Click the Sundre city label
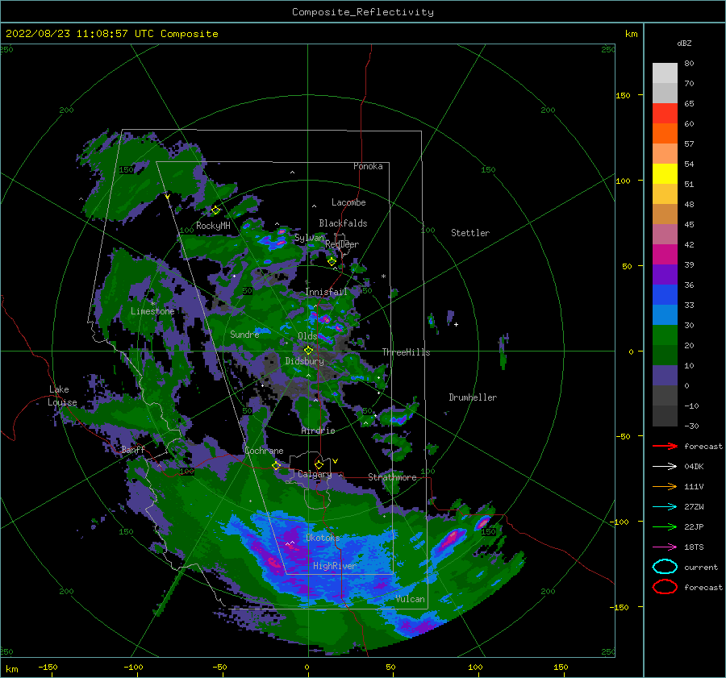The height and width of the screenshot is (678, 726). coord(244,334)
